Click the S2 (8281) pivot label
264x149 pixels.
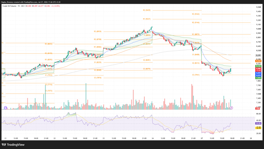click(x=147, y=60)
